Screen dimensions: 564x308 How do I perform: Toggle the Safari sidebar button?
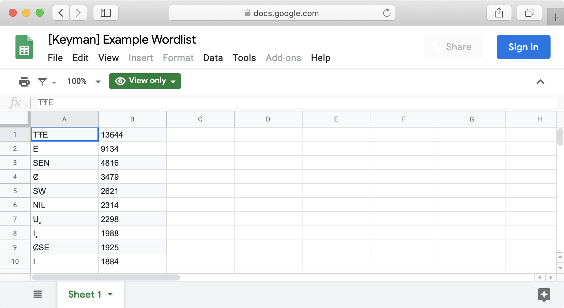[106, 13]
